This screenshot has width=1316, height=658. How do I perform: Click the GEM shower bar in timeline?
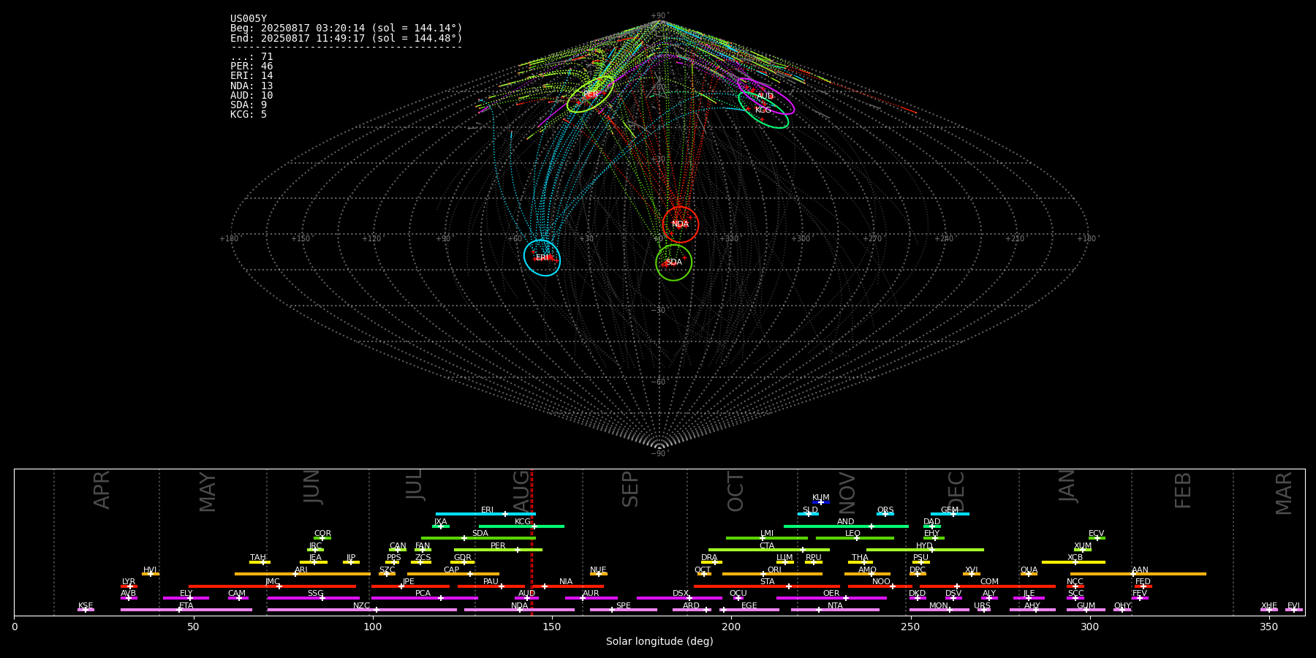pos(950,514)
